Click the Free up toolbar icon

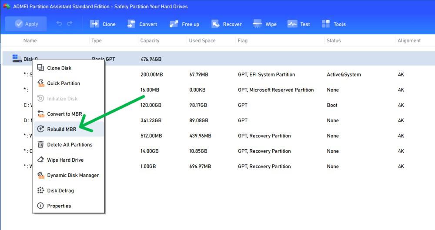pyautogui.click(x=174, y=24)
